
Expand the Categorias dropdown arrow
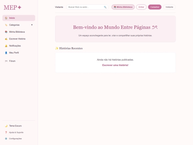(32, 25)
